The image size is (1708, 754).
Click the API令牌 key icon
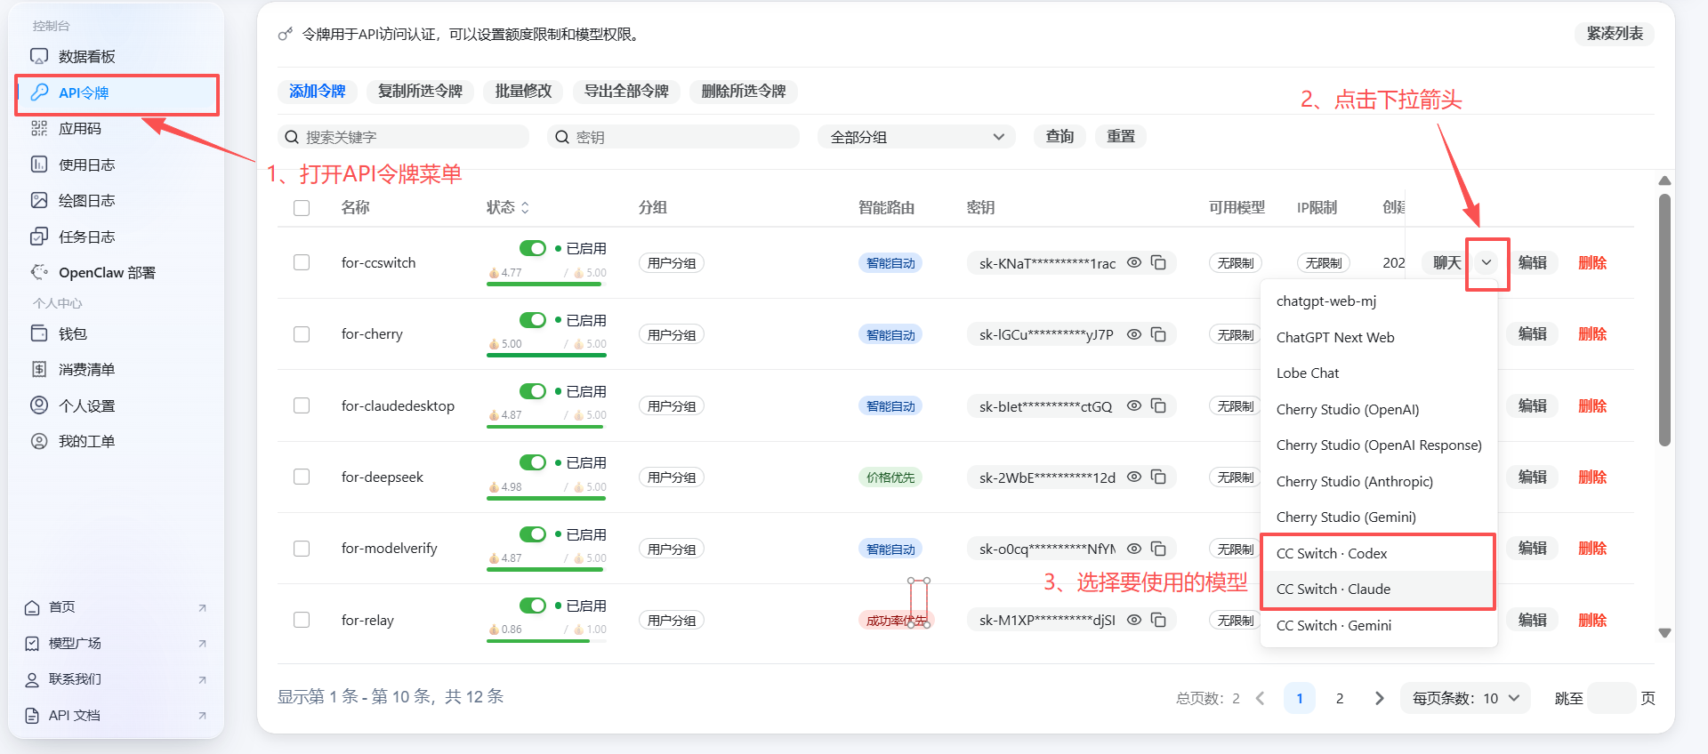39,92
